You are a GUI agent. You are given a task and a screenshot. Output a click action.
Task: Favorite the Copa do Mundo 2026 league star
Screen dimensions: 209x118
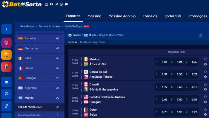201,35
